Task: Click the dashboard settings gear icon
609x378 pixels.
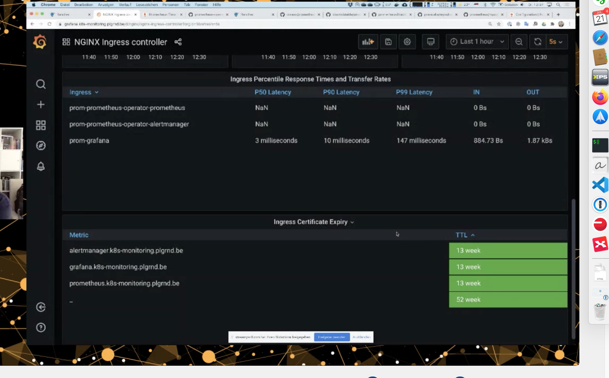Action: (x=407, y=41)
